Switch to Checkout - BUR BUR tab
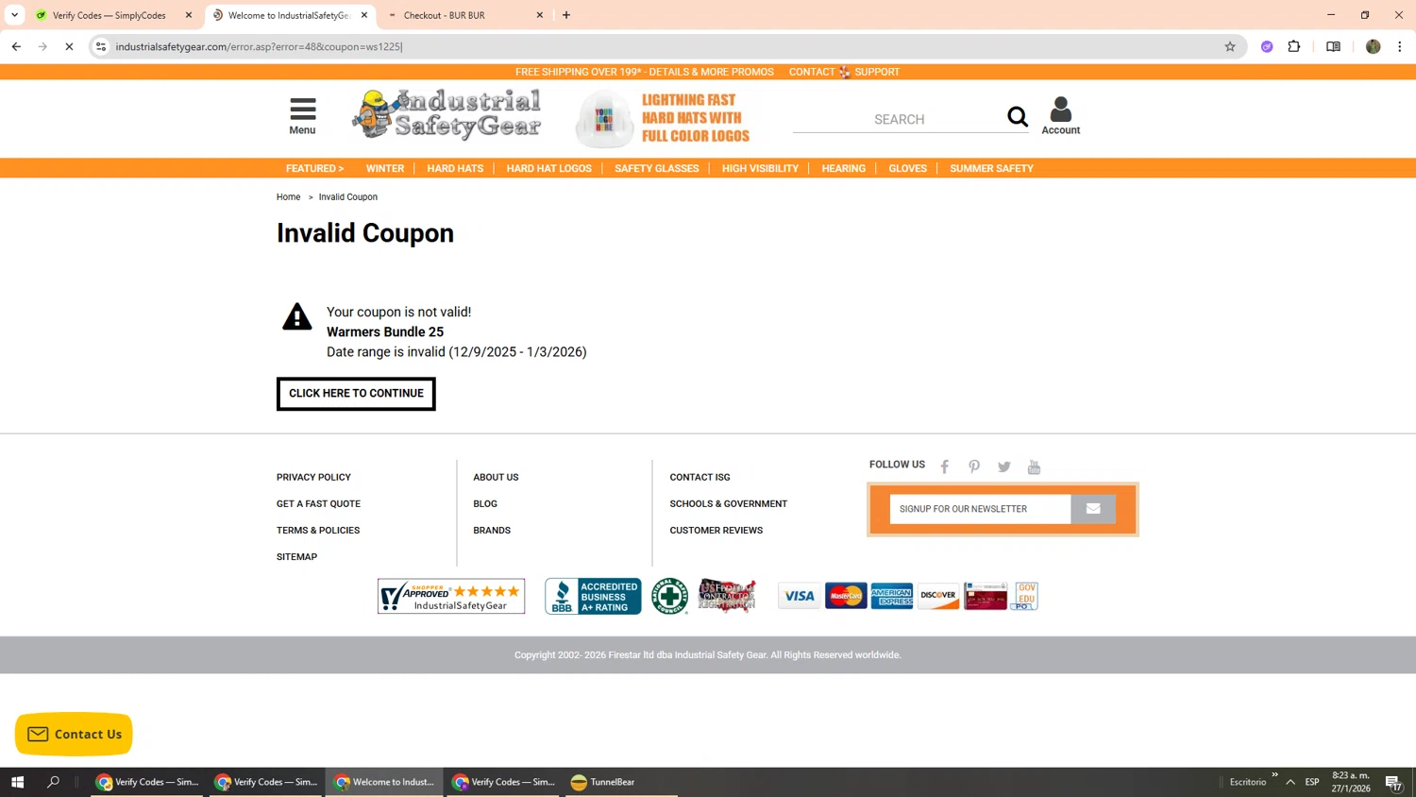The width and height of the screenshot is (1416, 797). pos(464,15)
